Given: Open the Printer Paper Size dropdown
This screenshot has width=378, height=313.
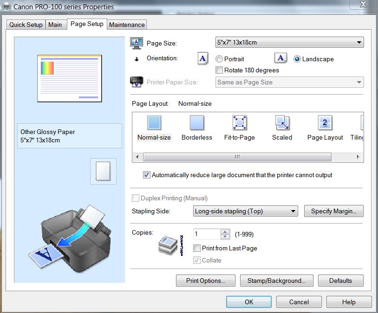Looking at the screenshot, I should pyautogui.click(x=289, y=82).
